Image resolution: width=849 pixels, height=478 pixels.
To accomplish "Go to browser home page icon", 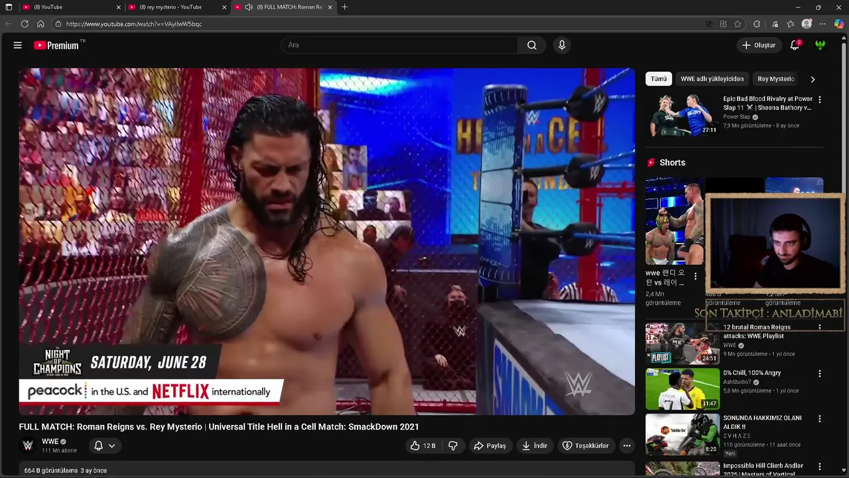I will pyautogui.click(x=40, y=24).
